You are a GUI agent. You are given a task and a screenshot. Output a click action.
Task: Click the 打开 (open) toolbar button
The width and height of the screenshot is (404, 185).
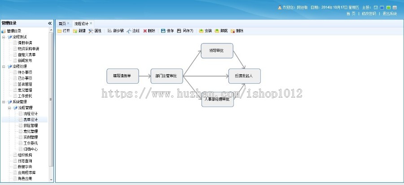[64, 31]
